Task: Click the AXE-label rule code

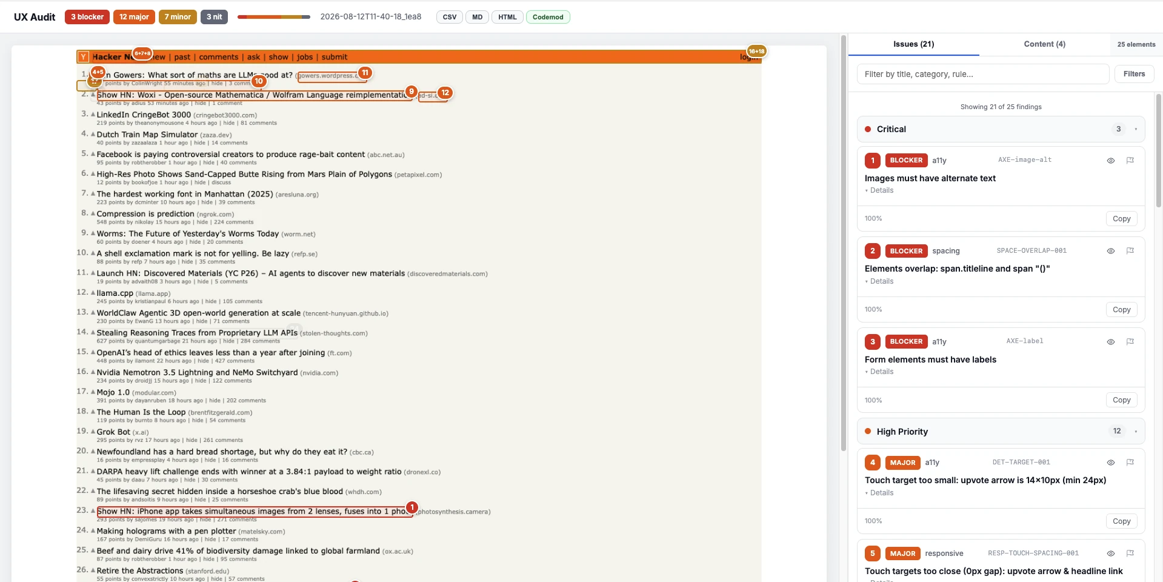Action: 1025,341
